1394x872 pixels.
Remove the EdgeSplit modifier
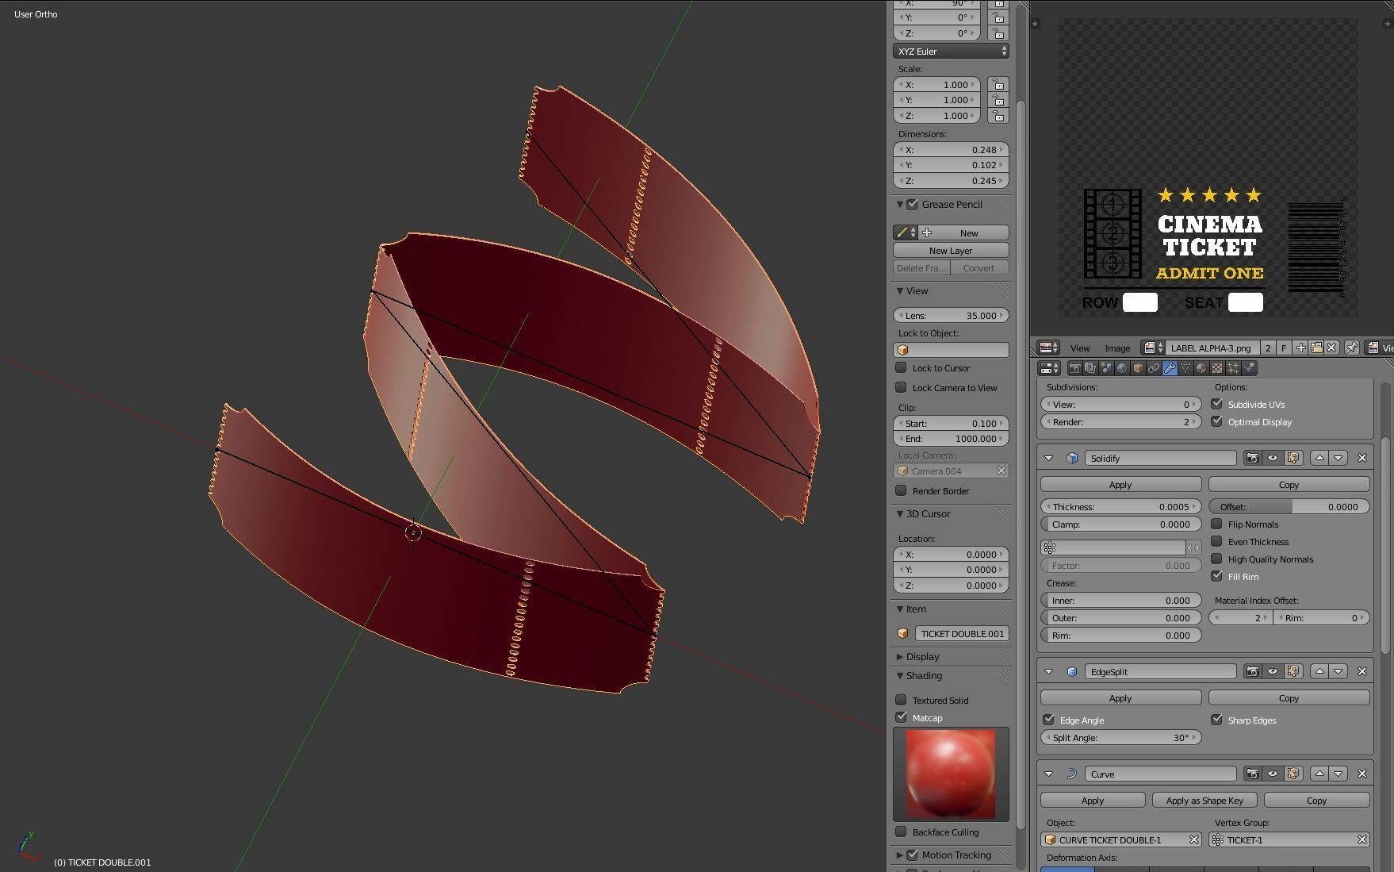pyautogui.click(x=1362, y=671)
